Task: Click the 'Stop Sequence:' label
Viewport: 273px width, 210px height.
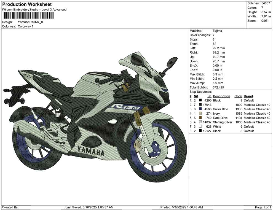Action: [200, 92]
